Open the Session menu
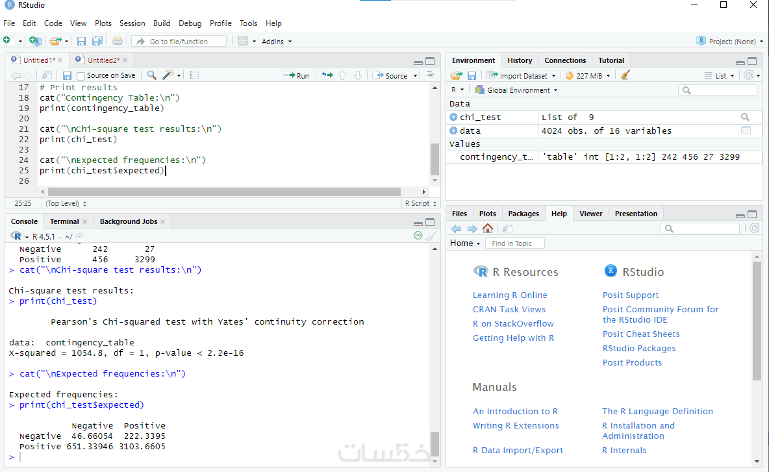The image size is (769, 472). (x=132, y=23)
